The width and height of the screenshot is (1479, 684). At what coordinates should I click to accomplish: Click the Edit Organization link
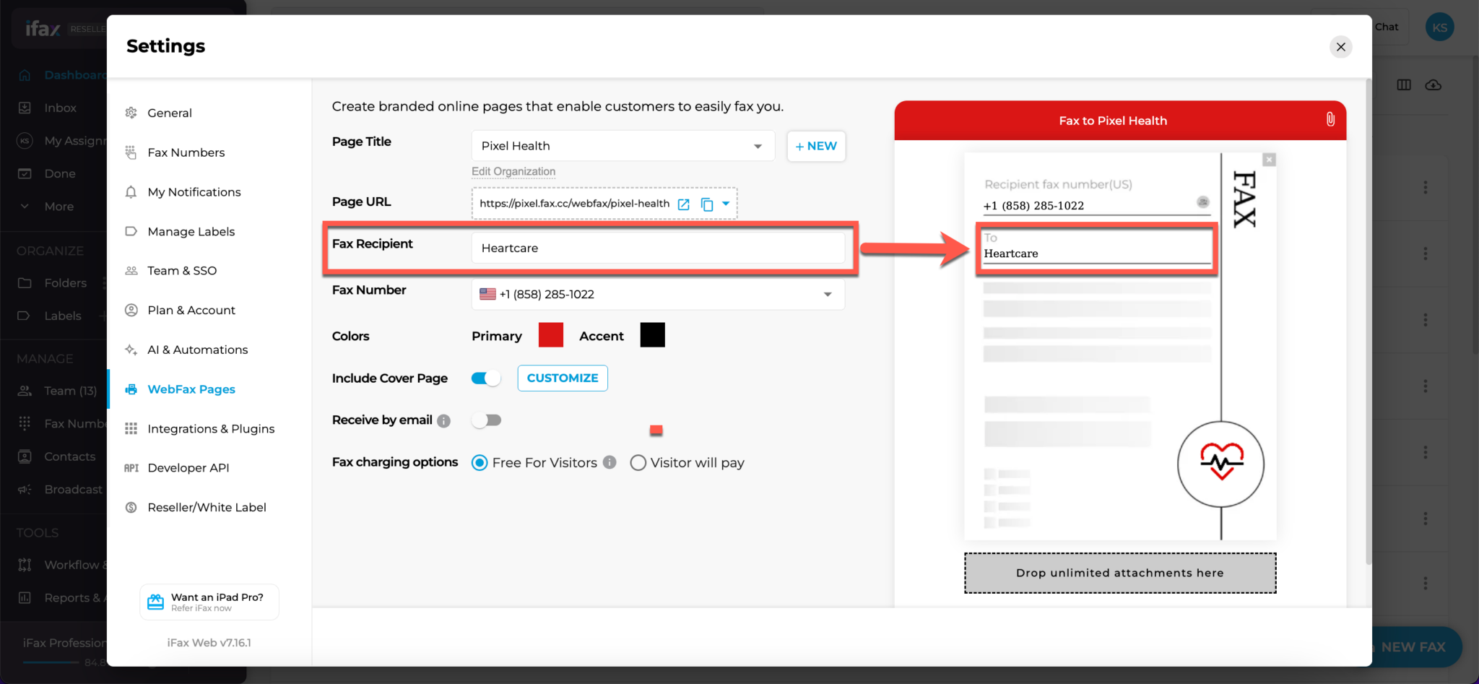click(x=513, y=171)
